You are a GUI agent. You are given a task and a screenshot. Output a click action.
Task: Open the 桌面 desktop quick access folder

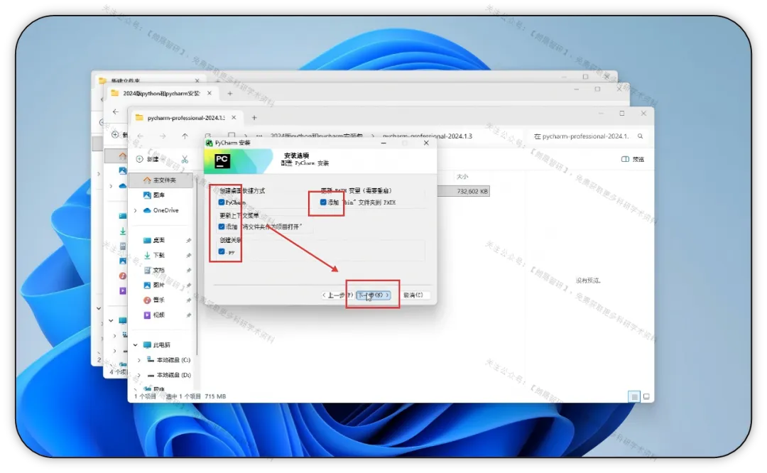[154, 240]
